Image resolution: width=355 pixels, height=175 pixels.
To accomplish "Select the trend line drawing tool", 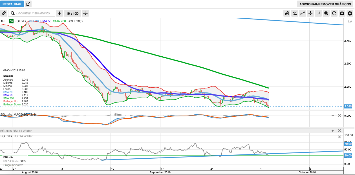I will [x=303, y=13].
